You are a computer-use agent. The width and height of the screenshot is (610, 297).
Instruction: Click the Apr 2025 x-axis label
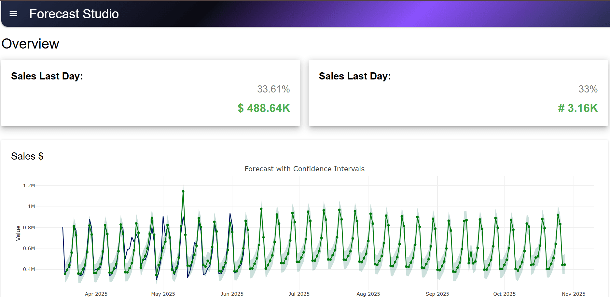96,294
